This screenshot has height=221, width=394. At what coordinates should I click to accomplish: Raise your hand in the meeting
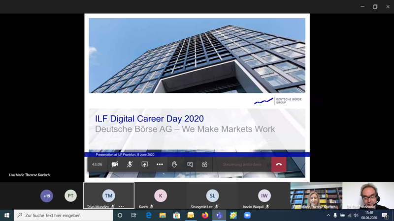tap(175, 165)
